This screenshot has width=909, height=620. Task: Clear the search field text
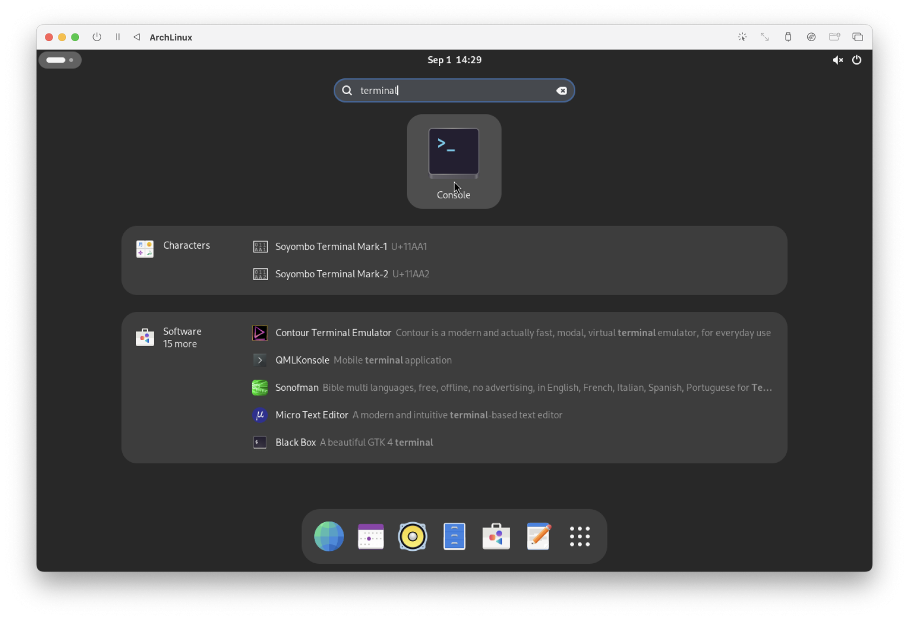click(x=562, y=91)
